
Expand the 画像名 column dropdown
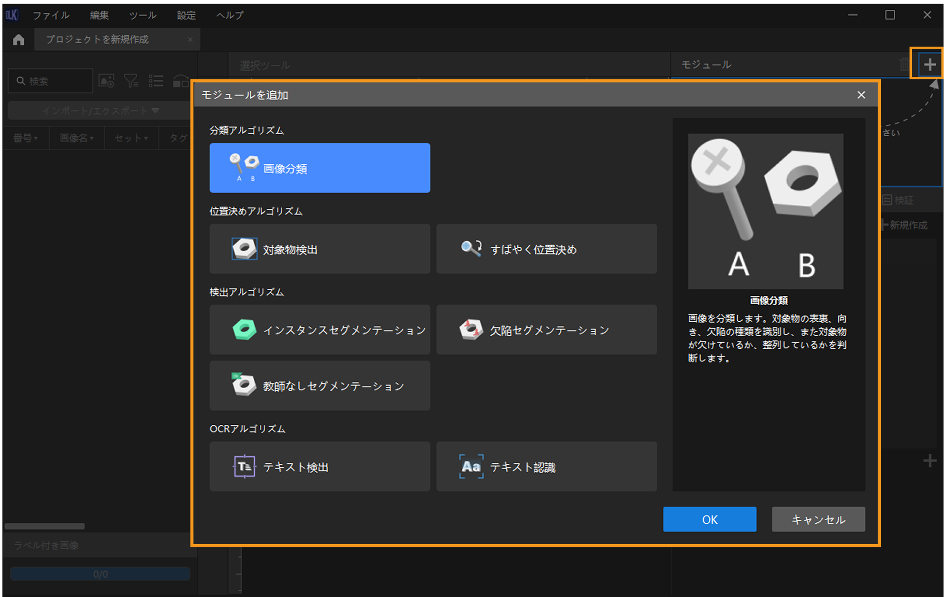(77, 138)
